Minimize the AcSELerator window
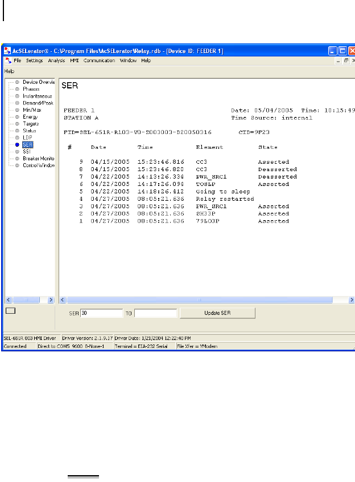The height and width of the screenshot is (482, 355). tap(333, 51)
